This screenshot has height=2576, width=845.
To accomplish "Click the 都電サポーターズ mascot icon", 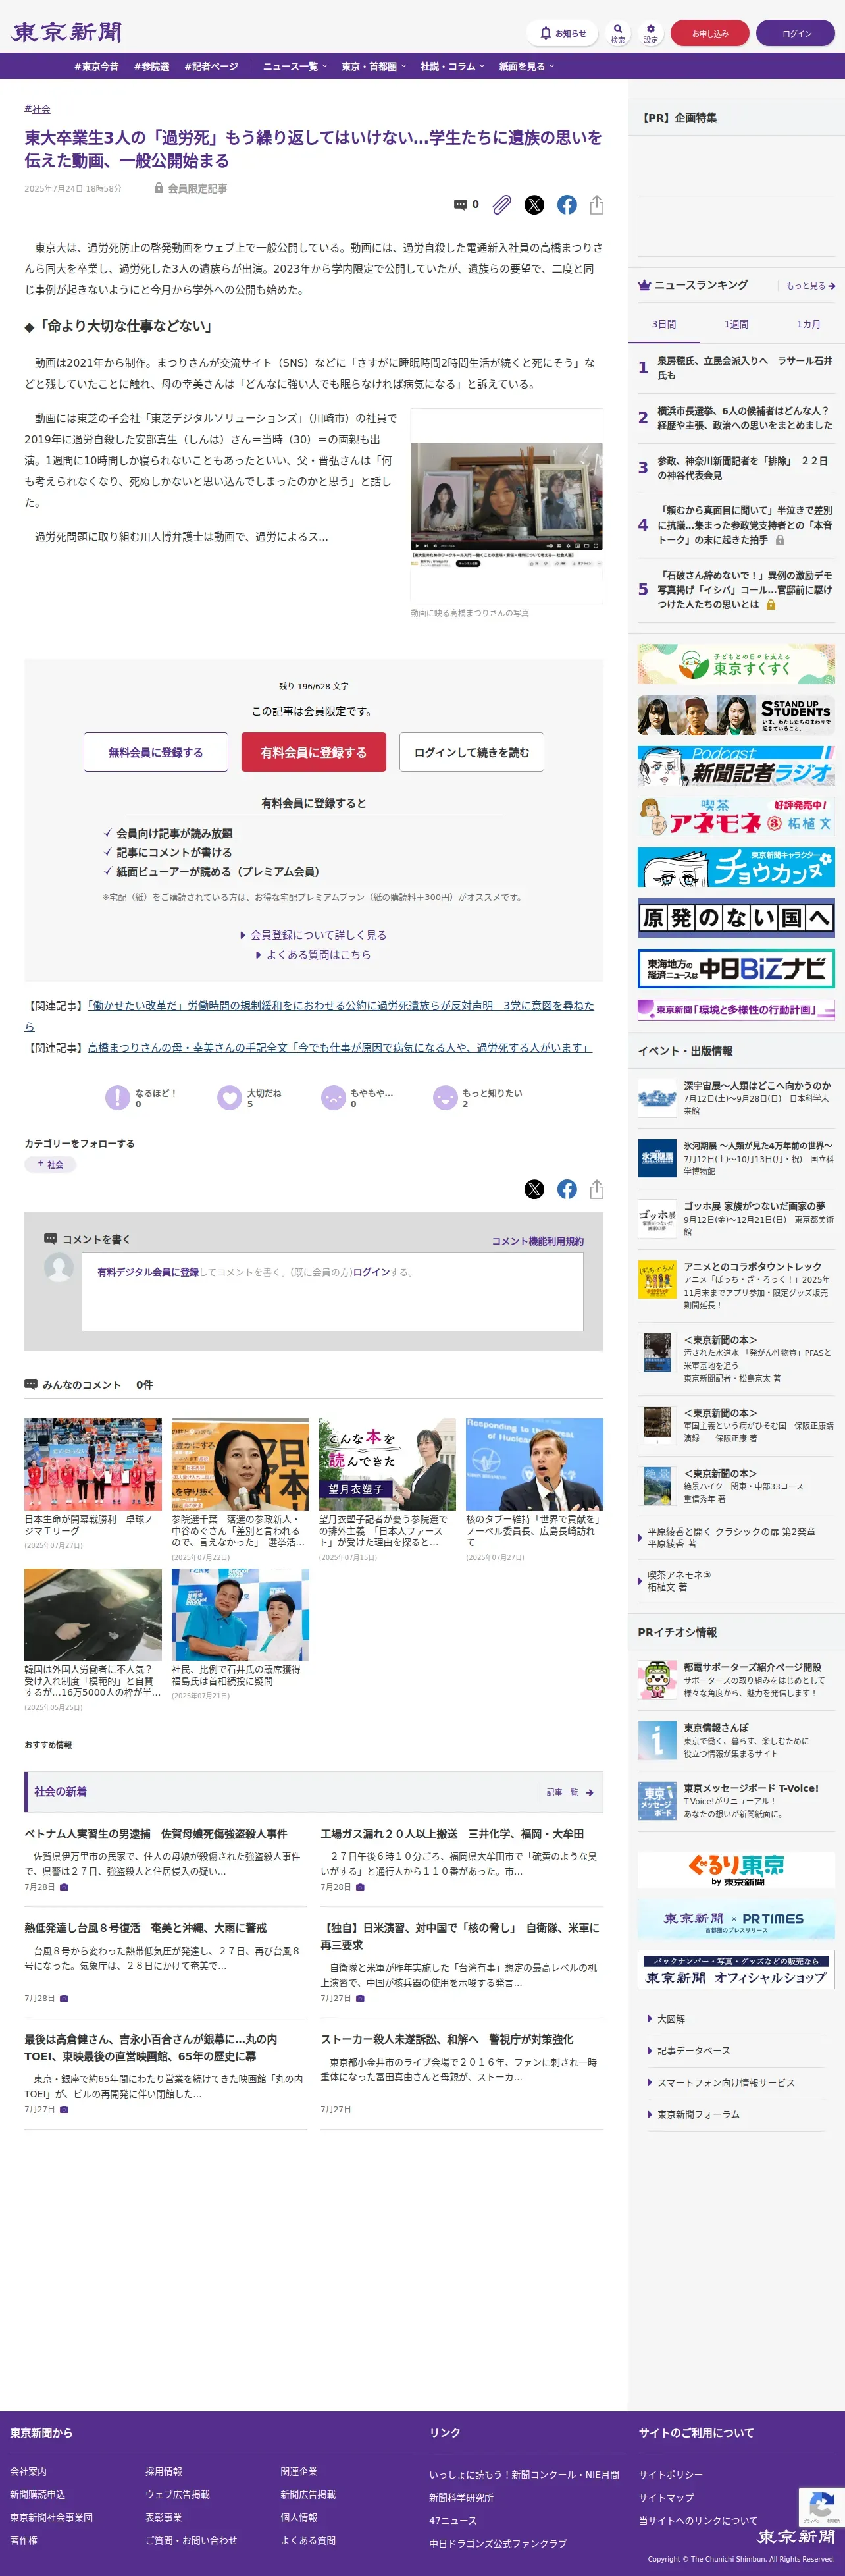I will coord(657,1680).
